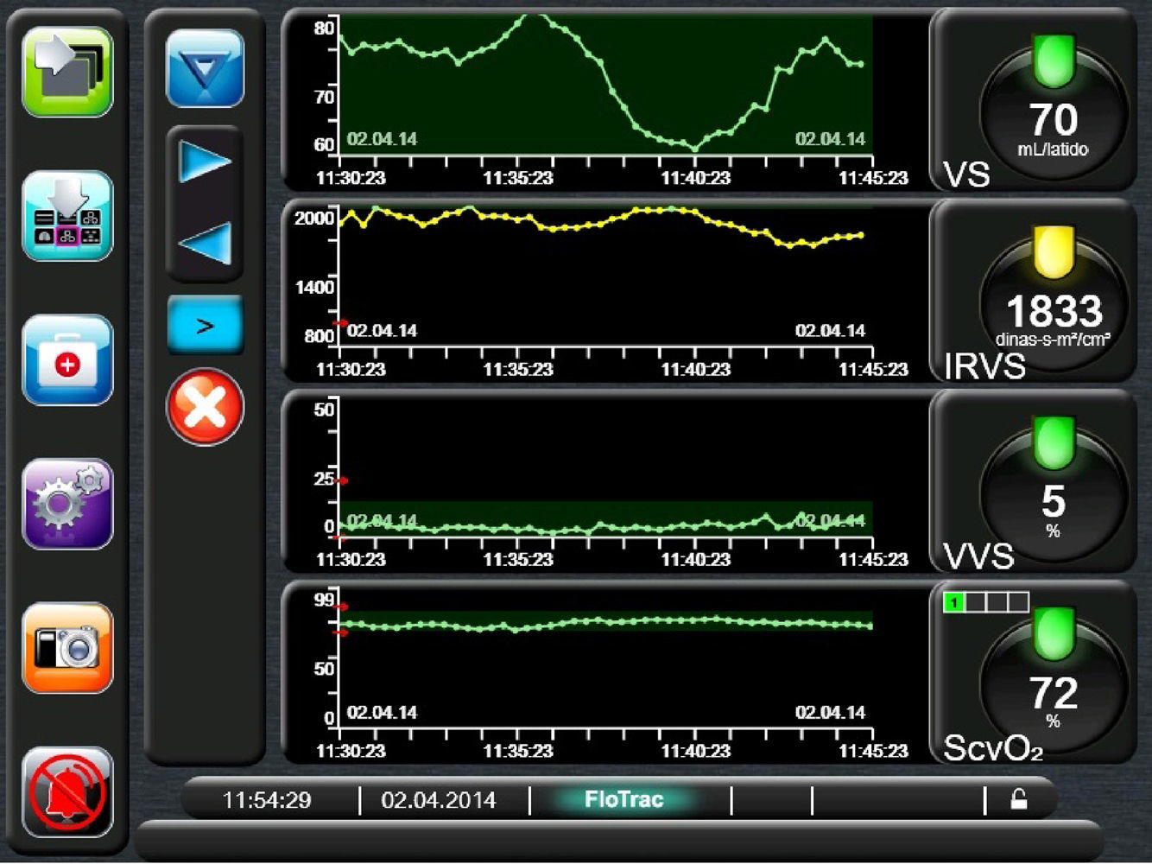Click the FloTrac label in status bar

[623, 800]
